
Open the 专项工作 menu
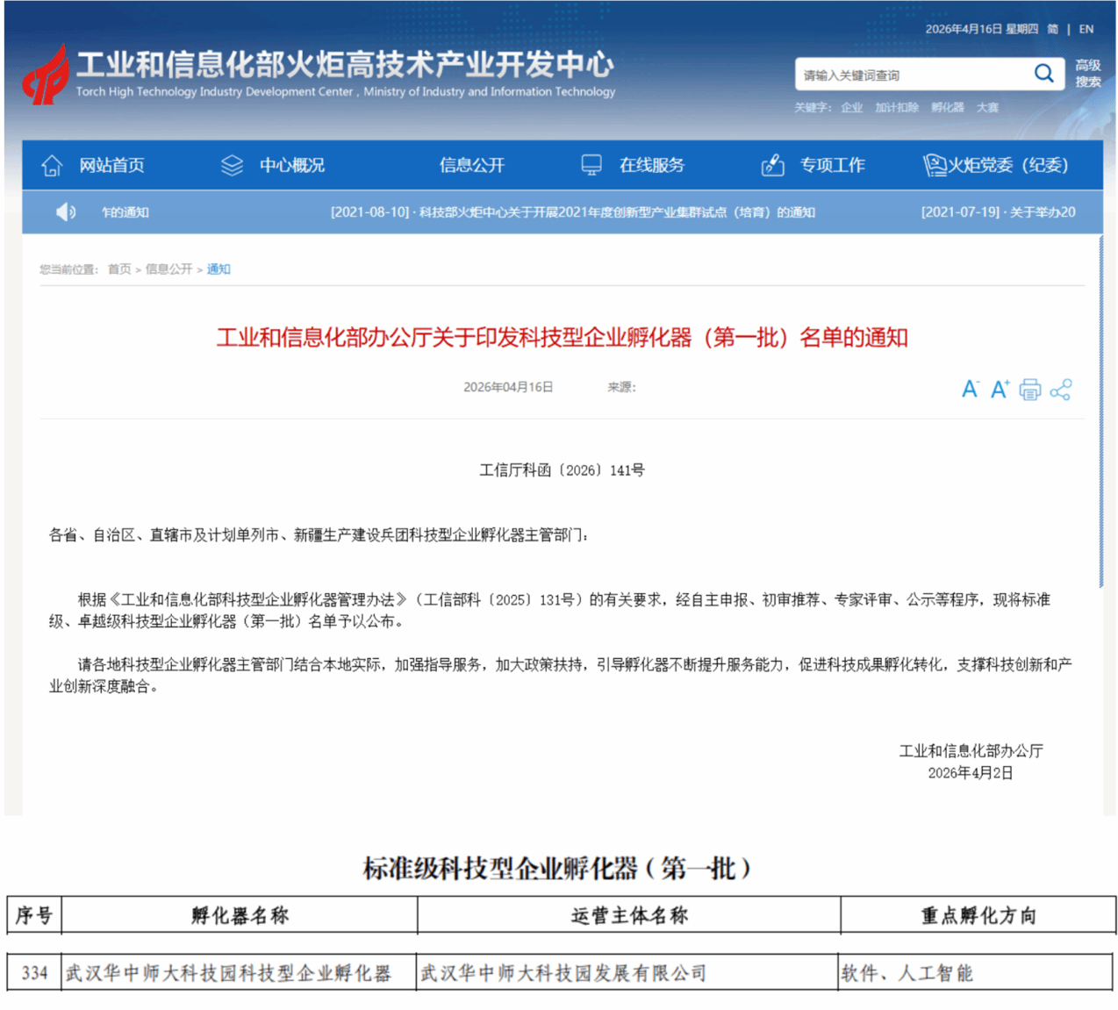tap(832, 165)
